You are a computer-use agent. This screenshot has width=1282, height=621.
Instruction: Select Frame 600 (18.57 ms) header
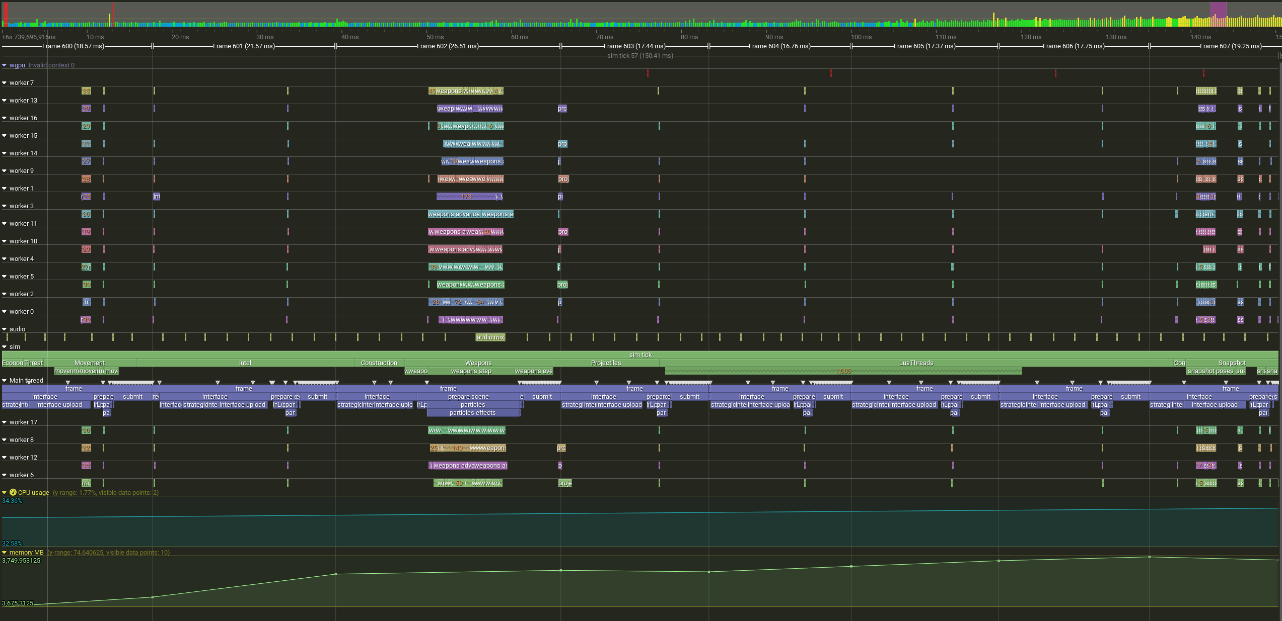coord(73,46)
